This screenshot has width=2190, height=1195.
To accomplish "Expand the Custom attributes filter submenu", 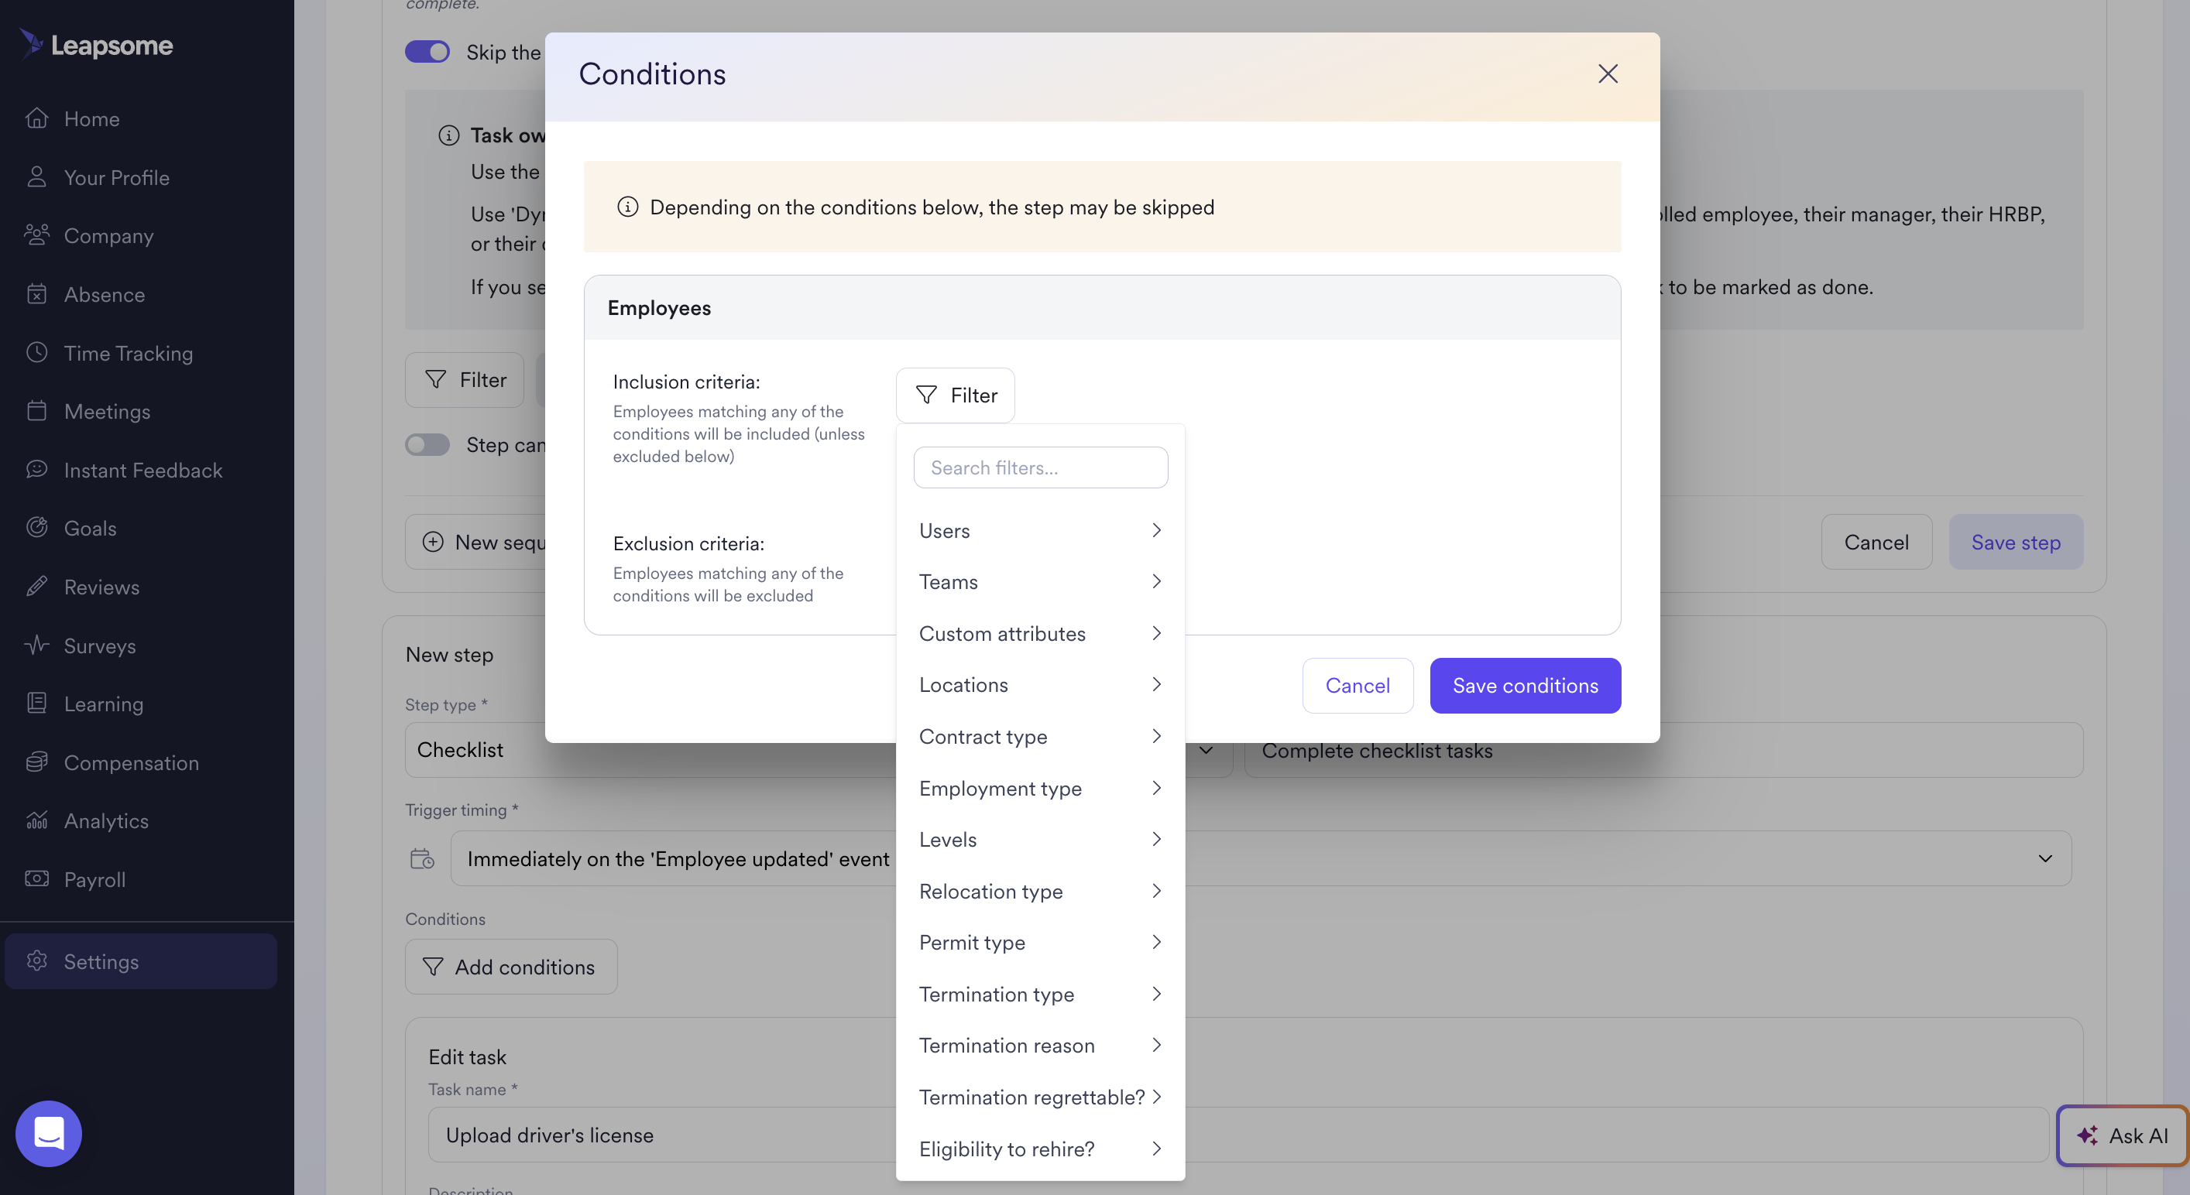I will pyautogui.click(x=1039, y=633).
